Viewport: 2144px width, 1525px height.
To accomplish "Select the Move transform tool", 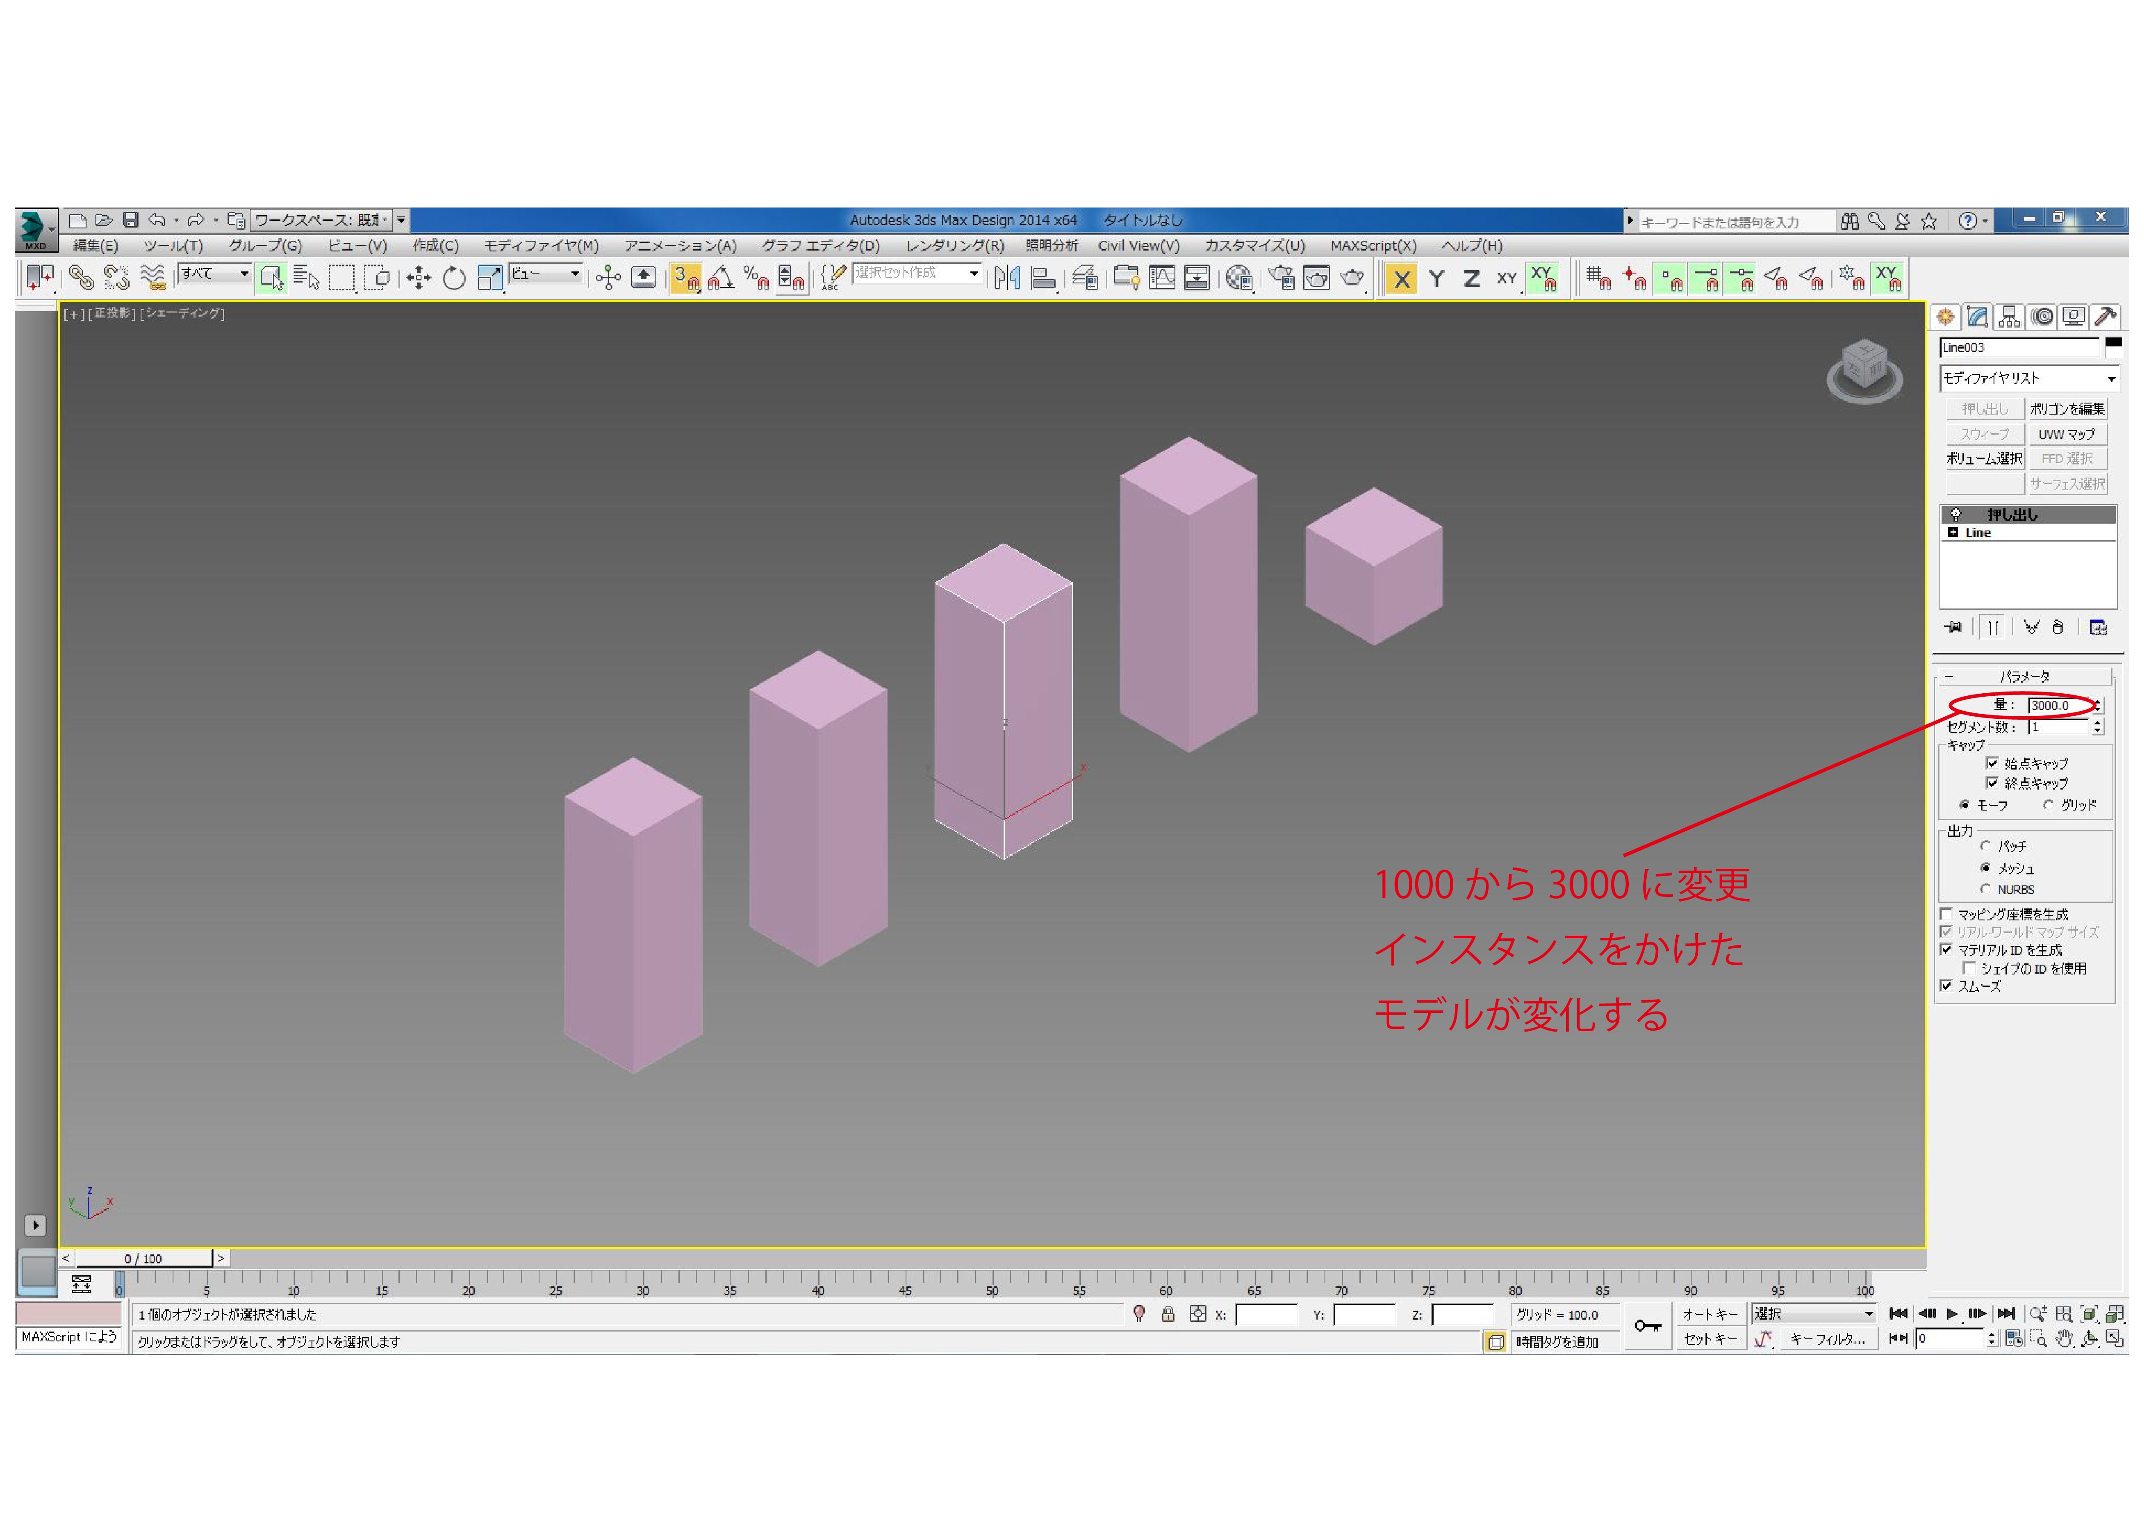I will click(x=419, y=277).
